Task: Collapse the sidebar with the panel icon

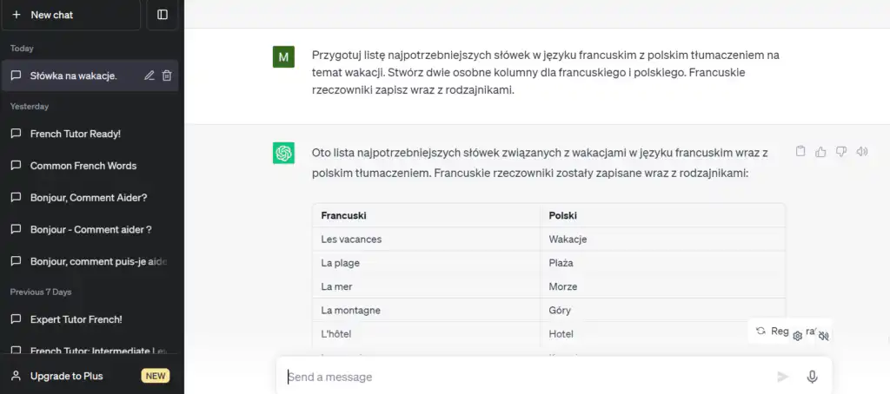Action: tap(163, 15)
